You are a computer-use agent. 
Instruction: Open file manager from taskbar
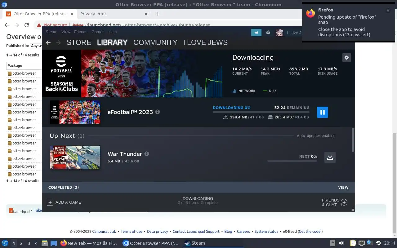tap(44, 243)
